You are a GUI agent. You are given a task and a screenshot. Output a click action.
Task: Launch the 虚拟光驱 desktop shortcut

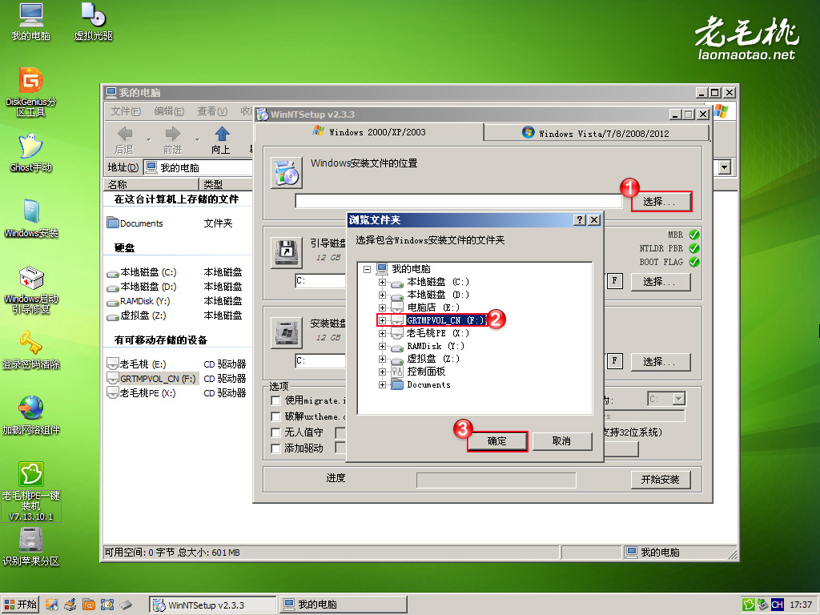pos(94,22)
